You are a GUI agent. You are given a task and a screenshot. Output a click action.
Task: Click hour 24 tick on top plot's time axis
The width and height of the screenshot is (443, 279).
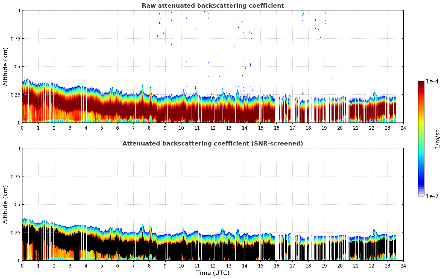point(403,128)
